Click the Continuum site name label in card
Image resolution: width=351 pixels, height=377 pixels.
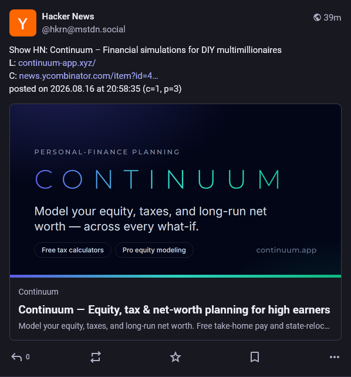38,292
